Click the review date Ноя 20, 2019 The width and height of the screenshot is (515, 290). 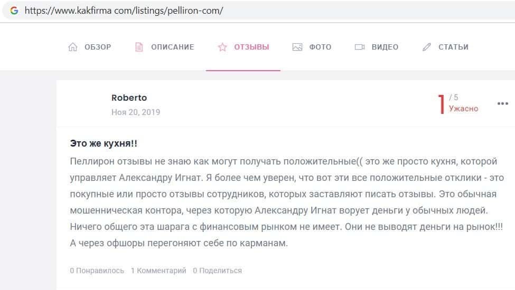[x=136, y=112]
